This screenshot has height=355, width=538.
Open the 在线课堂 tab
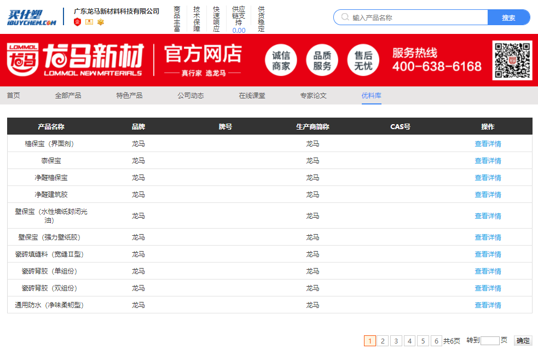tap(252, 96)
